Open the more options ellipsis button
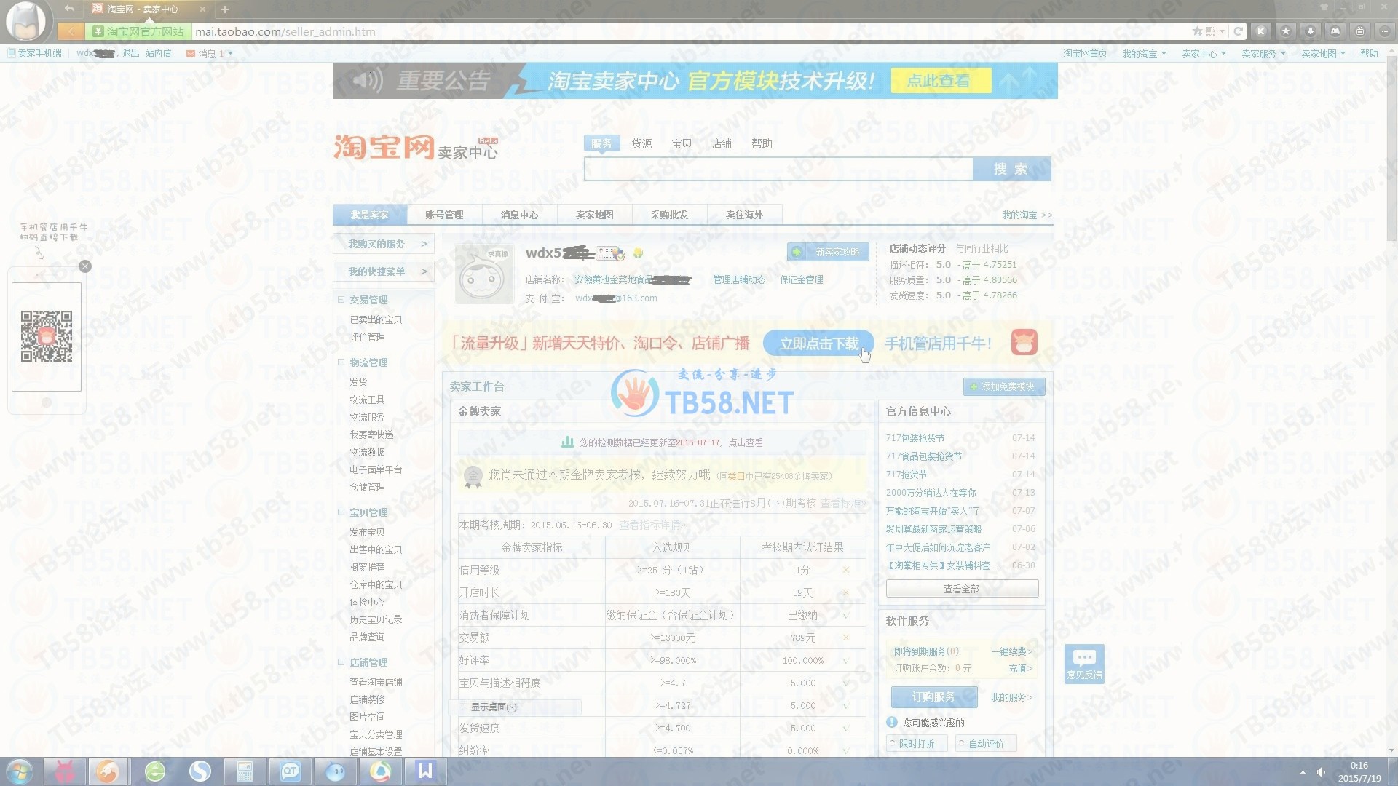 [x=1385, y=31]
